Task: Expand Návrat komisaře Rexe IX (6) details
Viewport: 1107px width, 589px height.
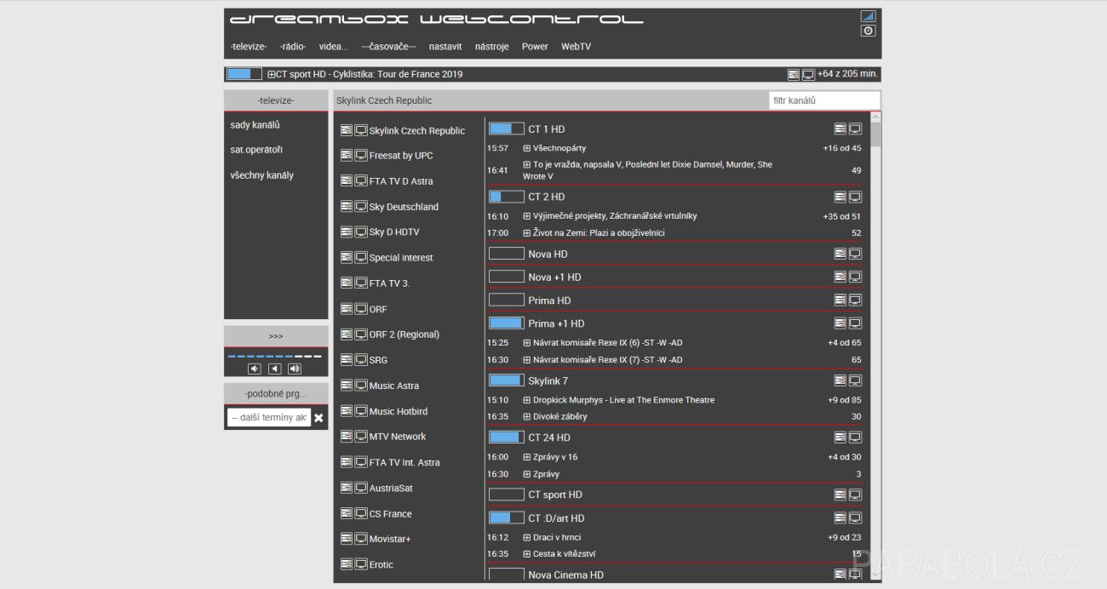Action: click(526, 343)
